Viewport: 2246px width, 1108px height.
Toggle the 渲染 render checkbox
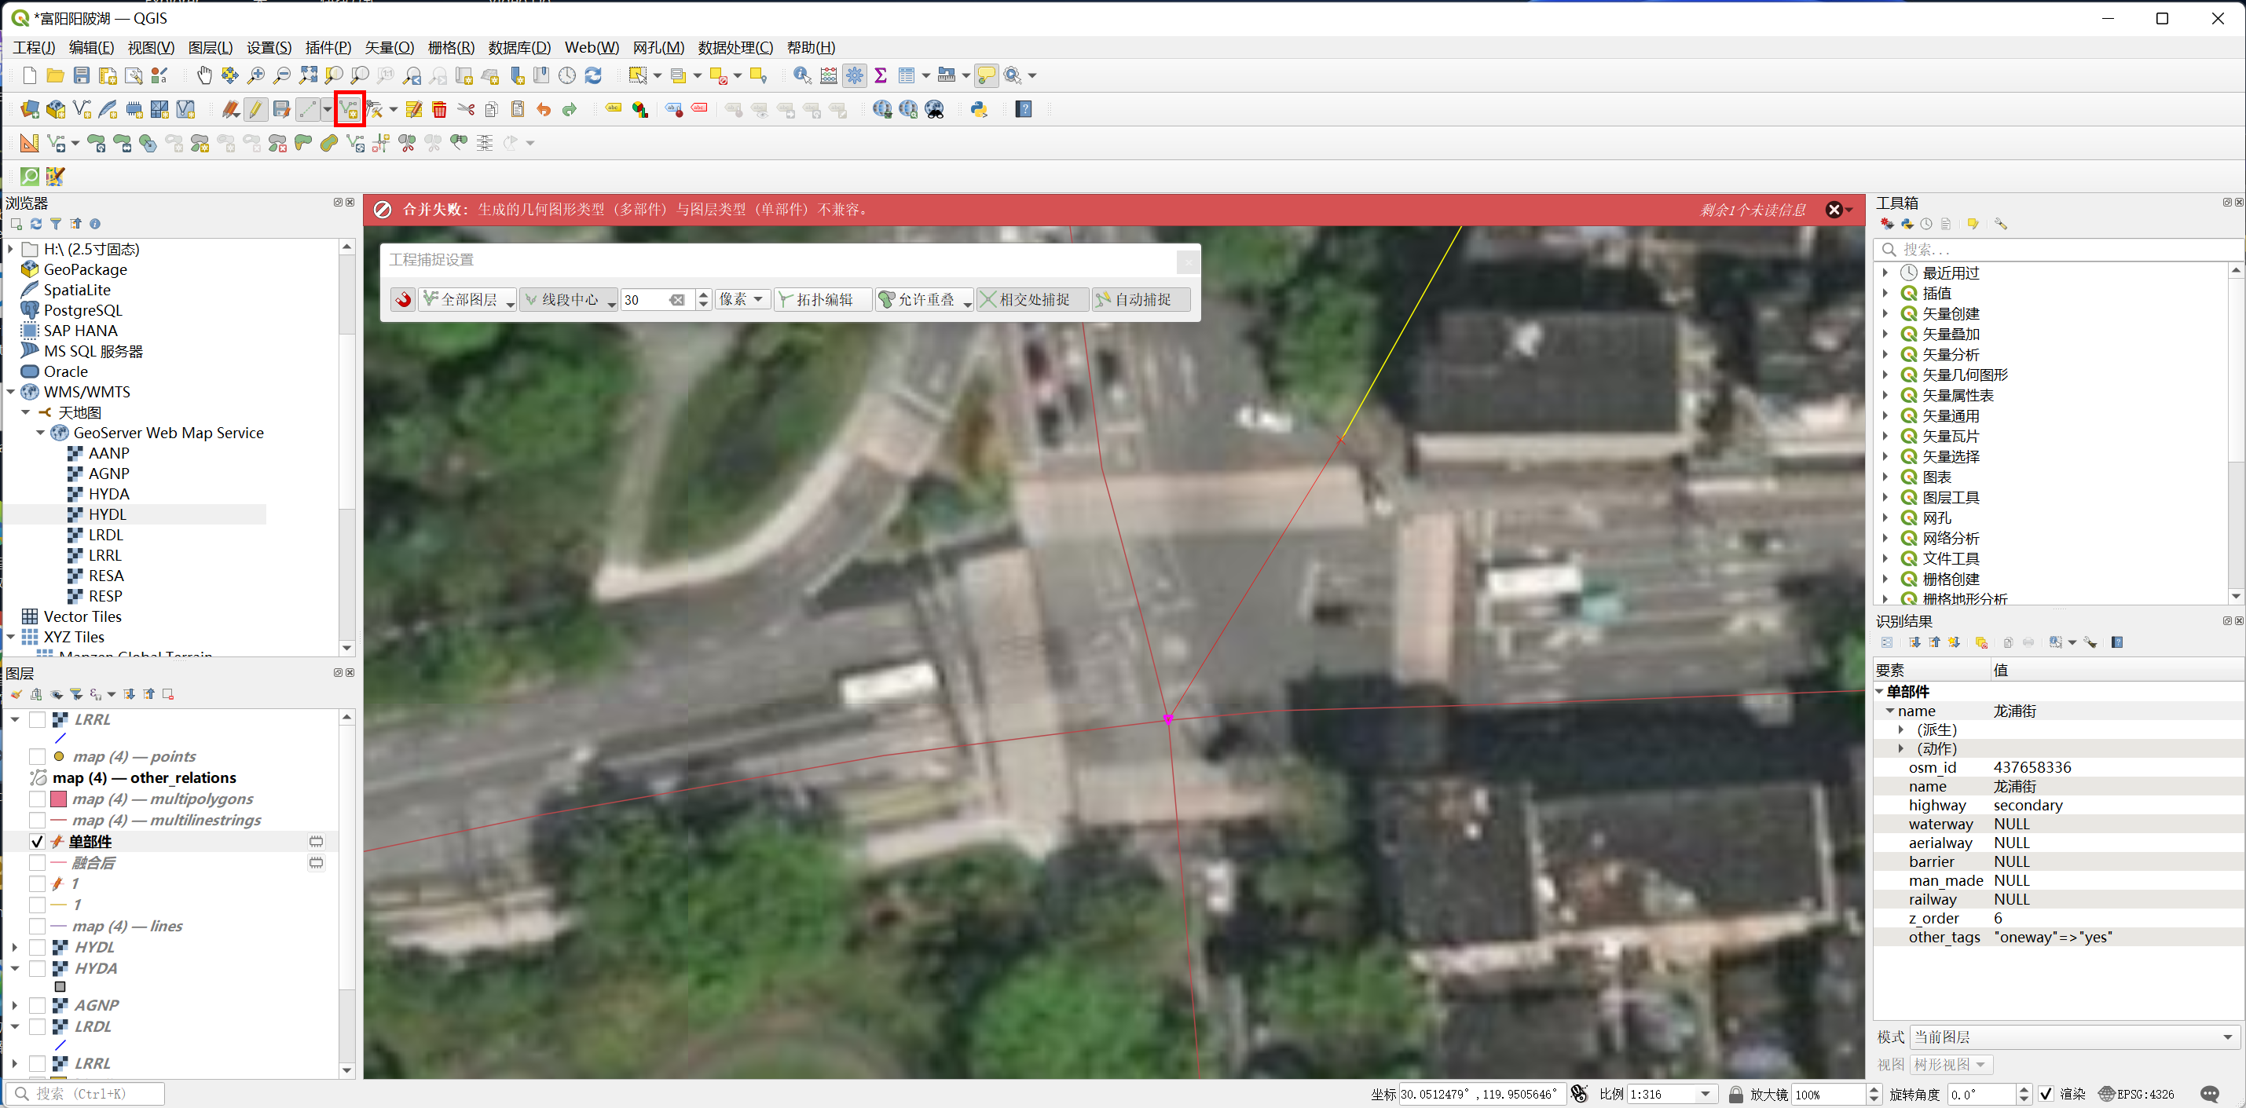click(2046, 1093)
